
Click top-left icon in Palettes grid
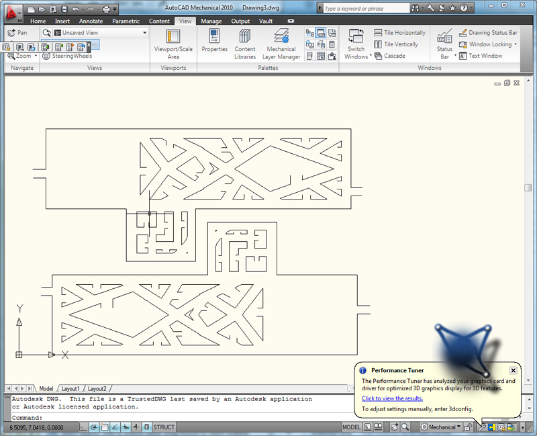[x=309, y=33]
